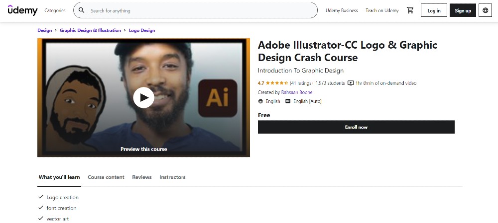The height and width of the screenshot is (223, 498).
Task: Click the Free price label
Action: [x=264, y=115]
